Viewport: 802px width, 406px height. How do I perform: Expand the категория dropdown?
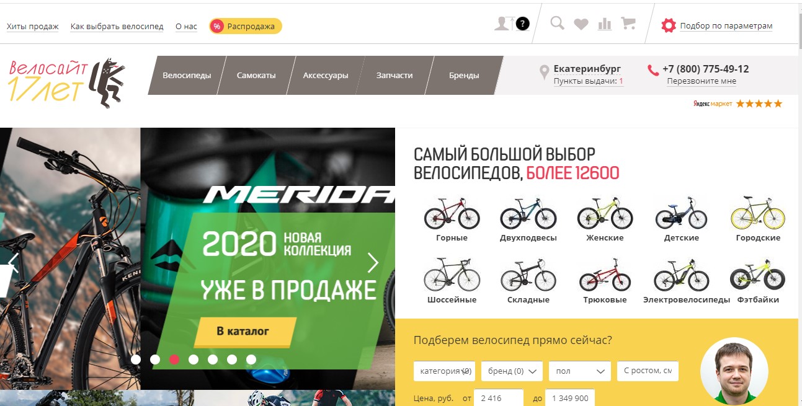(444, 371)
